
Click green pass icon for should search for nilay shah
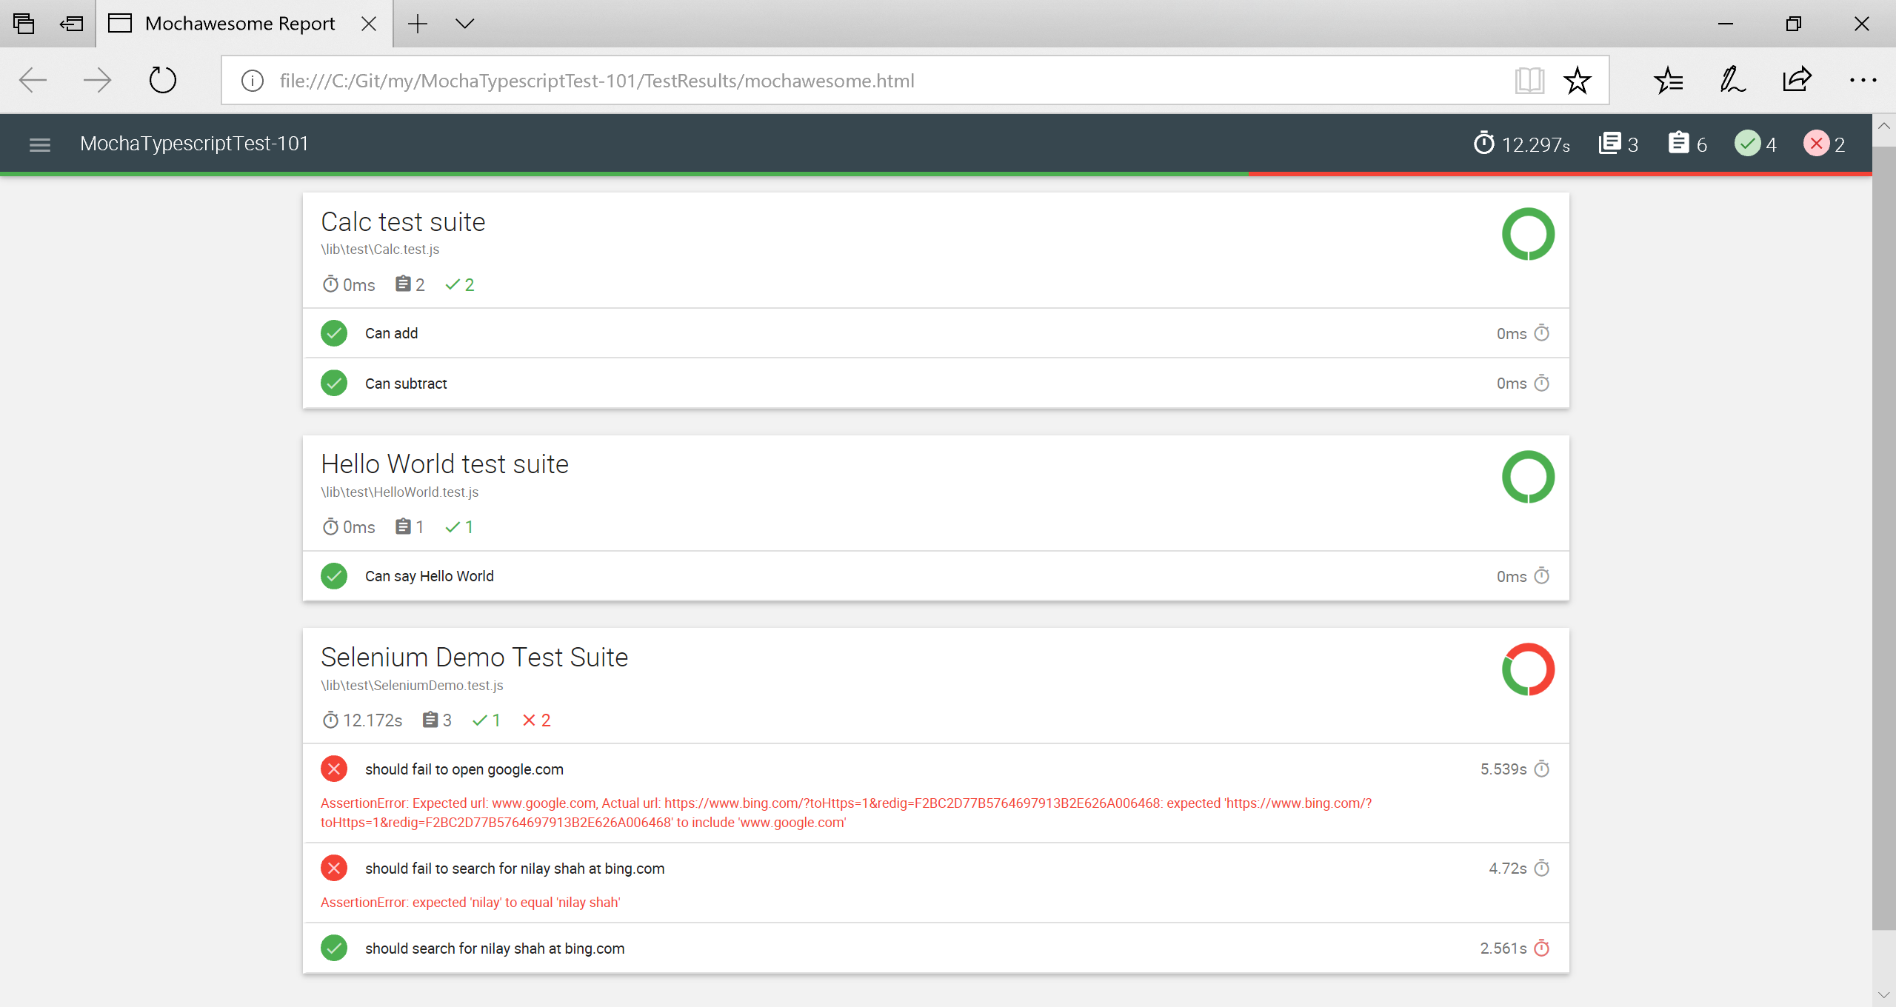pos(334,948)
